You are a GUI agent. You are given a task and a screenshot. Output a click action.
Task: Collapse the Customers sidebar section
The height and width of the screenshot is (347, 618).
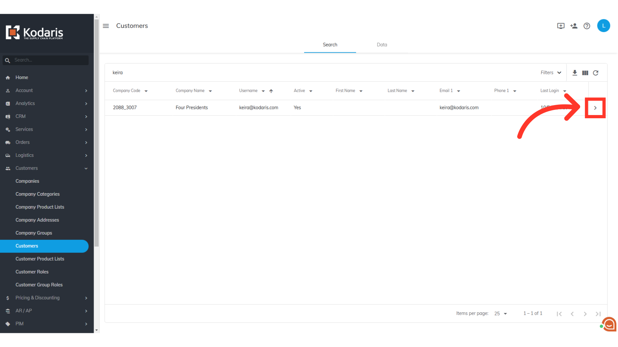click(x=86, y=168)
